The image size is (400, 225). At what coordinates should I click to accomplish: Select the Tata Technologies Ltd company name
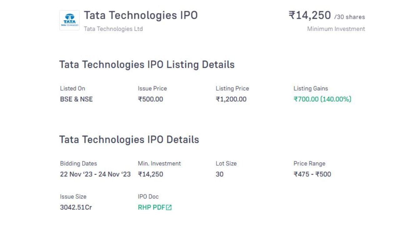coord(113,29)
